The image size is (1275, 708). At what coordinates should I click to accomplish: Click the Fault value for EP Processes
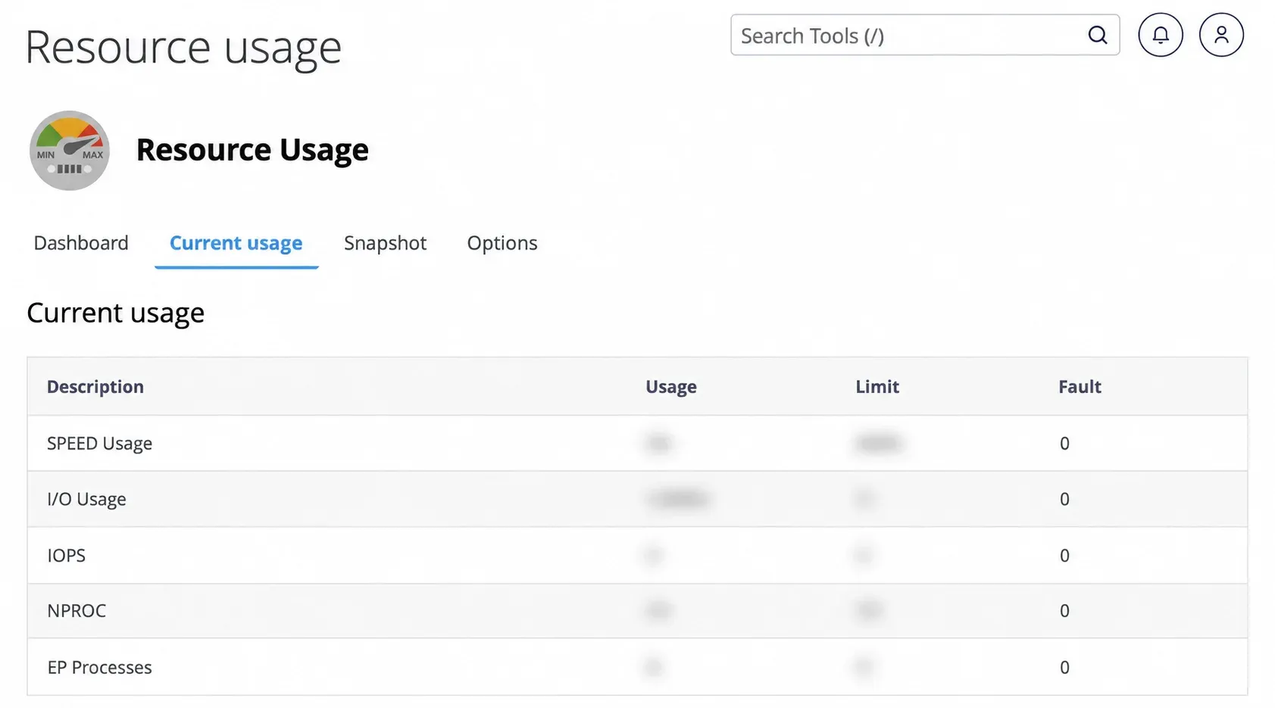[x=1064, y=668]
